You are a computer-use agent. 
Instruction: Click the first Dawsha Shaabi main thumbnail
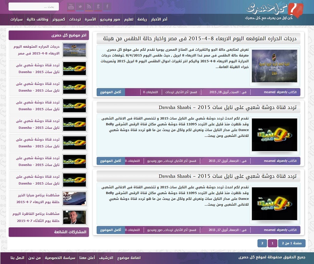[x=275, y=135]
